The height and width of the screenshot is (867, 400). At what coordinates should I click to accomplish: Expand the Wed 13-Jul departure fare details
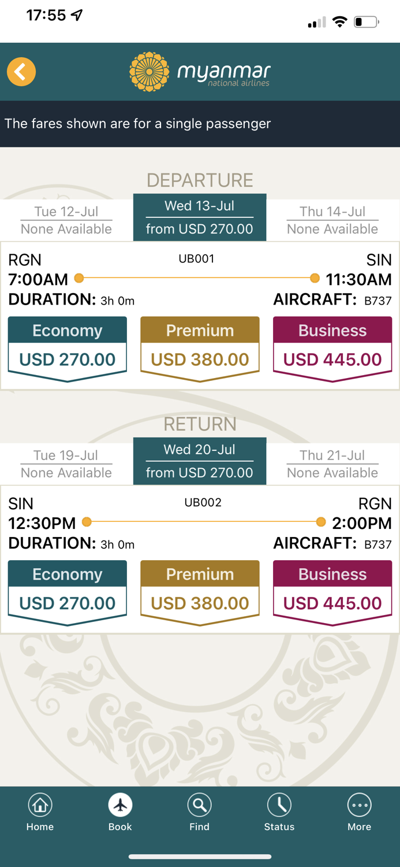200,217
